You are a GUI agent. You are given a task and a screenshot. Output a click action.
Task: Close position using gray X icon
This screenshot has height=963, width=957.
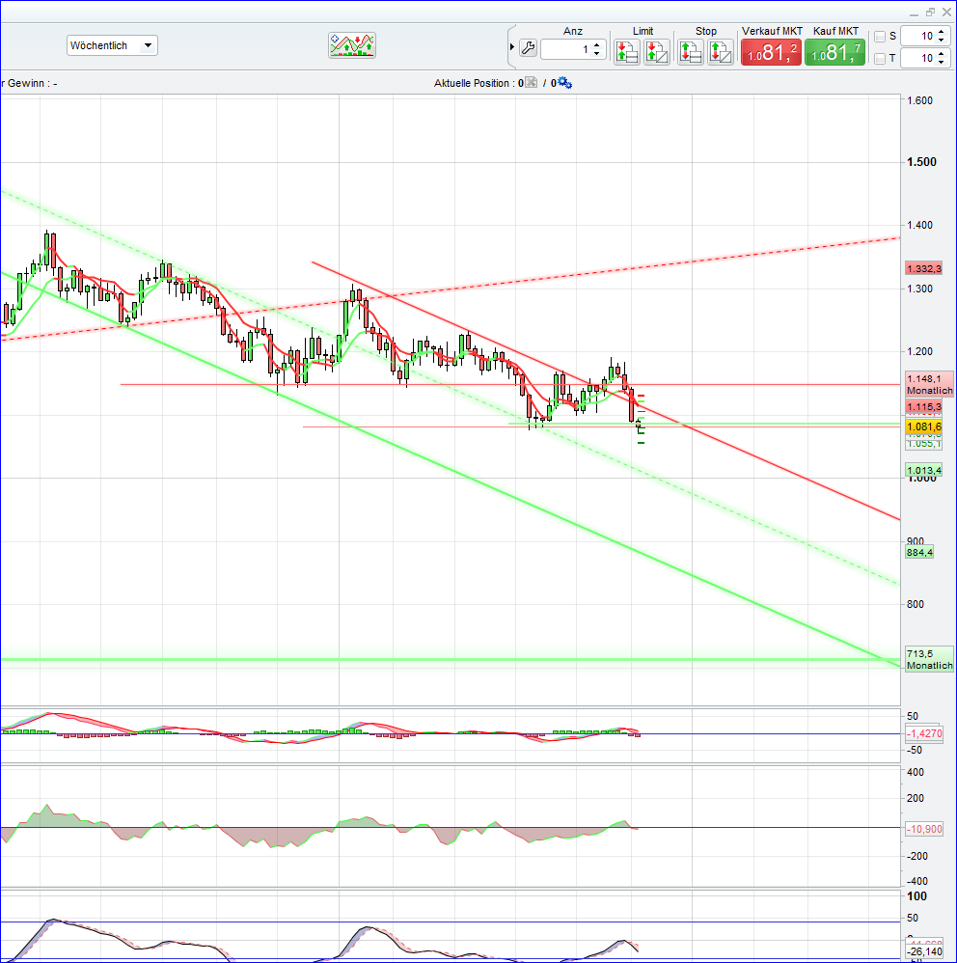(530, 83)
